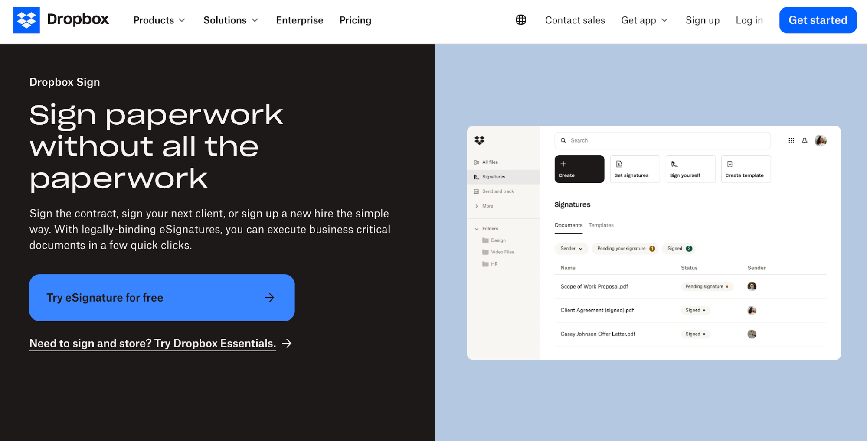Image resolution: width=867 pixels, height=441 pixels.
Task: Click the Create template document icon
Action: 730,164
